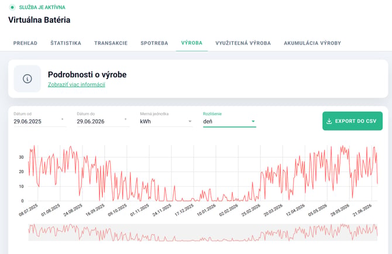The width and height of the screenshot is (392, 254).
Task: Click the Dátum od field 29.06.2025
Action: [x=40, y=120]
